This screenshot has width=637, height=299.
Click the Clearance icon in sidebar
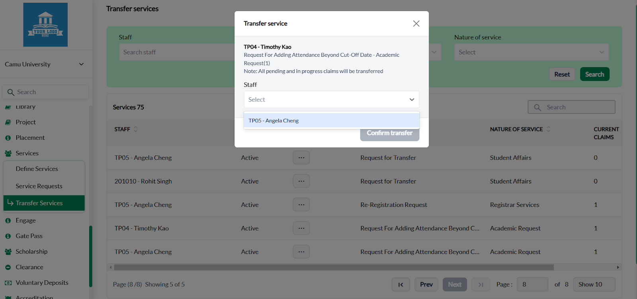tap(8, 267)
